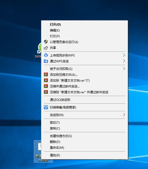
Task: Expand the 上传或同步到WPS submenu arrow
Action: tap(124, 55)
